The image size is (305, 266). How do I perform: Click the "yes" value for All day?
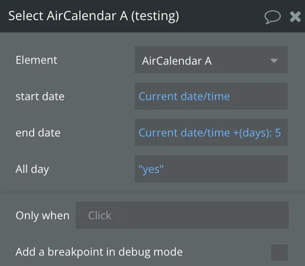tap(151, 169)
